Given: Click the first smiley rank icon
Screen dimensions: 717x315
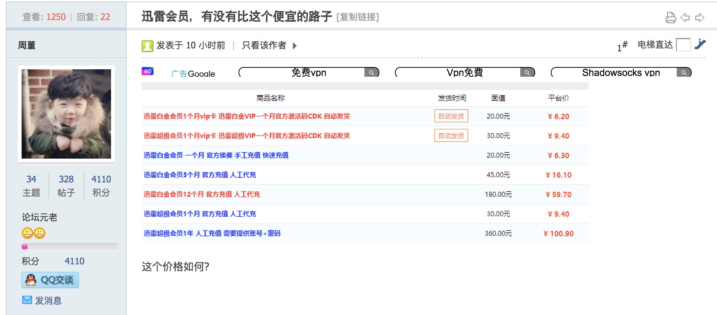Looking at the screenshot, I should click(x=27, y=233).
